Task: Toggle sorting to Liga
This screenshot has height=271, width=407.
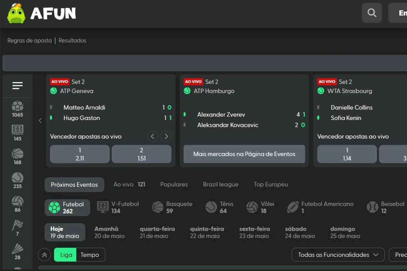Action: [x=66, y=255]
